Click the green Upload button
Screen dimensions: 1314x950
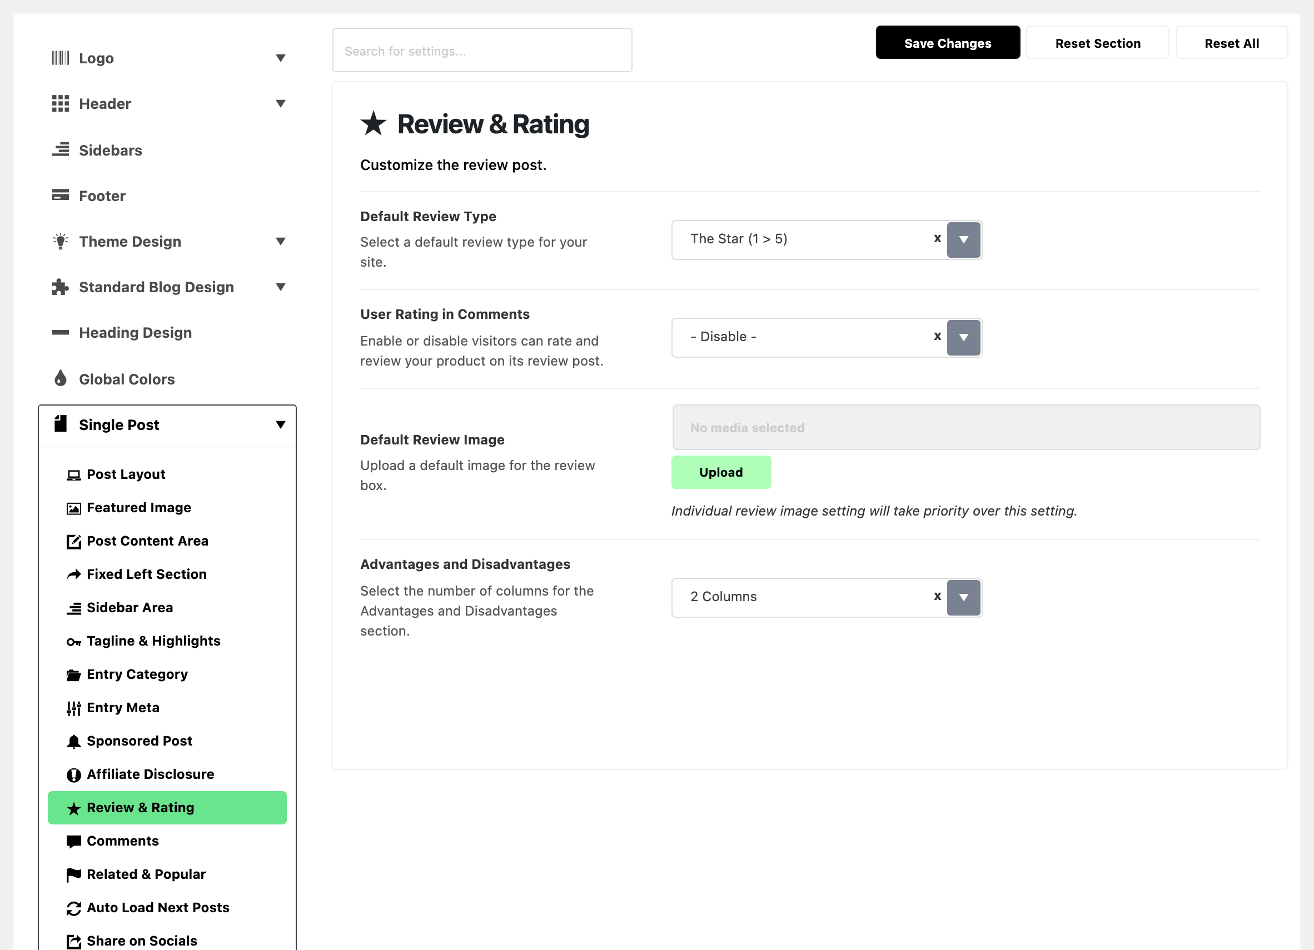click(x=721, y=472)
